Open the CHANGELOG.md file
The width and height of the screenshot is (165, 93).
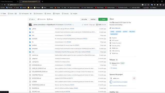[37, 65]
